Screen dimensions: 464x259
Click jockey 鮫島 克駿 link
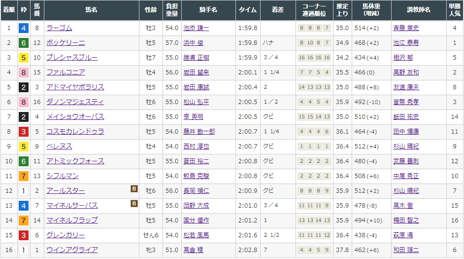tap(196, 176)
